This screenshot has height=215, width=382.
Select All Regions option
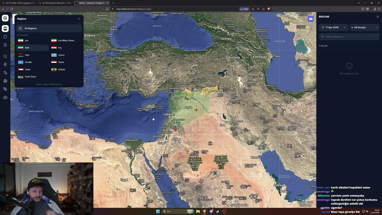point(49,28)
